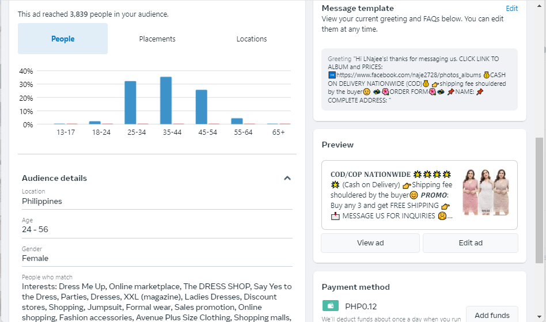Click the 35-44 age group bar

(166, 101)
